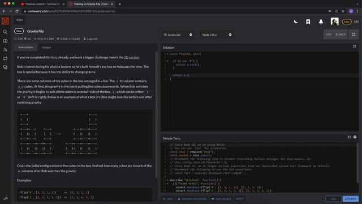Collapse fold arrow on line 1 of Solution
Image resolution: width=362 pixels, height=204 pixels.
click(x=167, y=54)
